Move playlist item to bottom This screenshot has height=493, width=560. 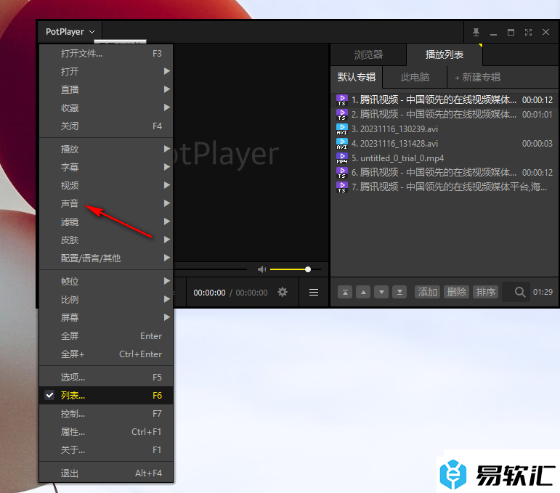(x=399, y=293)
